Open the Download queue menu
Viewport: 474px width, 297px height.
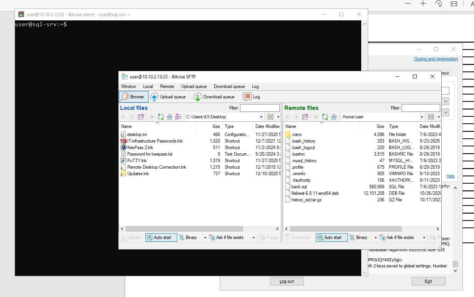[x=229, y=86]
